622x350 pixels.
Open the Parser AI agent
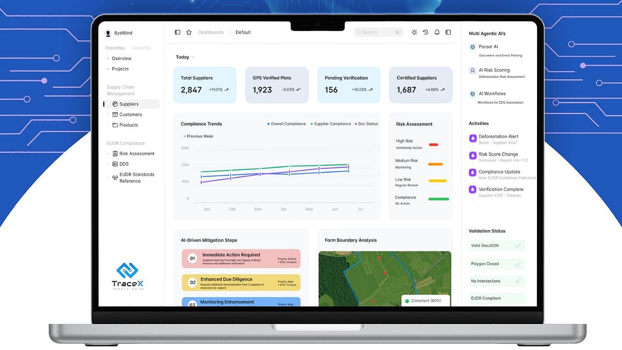pyautogui.click(x=488, y=47)
